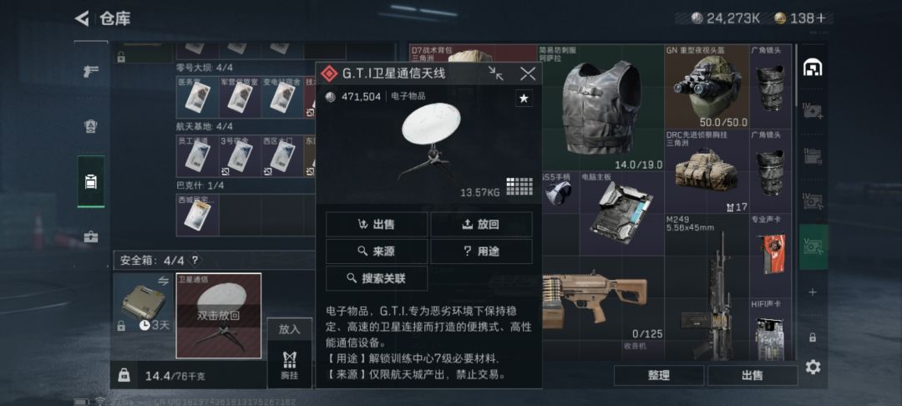The width and height of the screenshot is (902, 406).
Task: Close the G.T.I卫星通信天线 detail panel
Action: [528, 73]
